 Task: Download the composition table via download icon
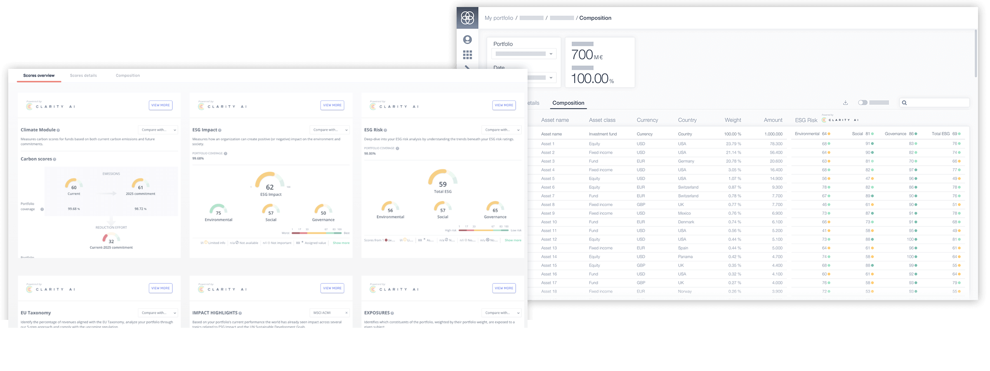[845, 103]
